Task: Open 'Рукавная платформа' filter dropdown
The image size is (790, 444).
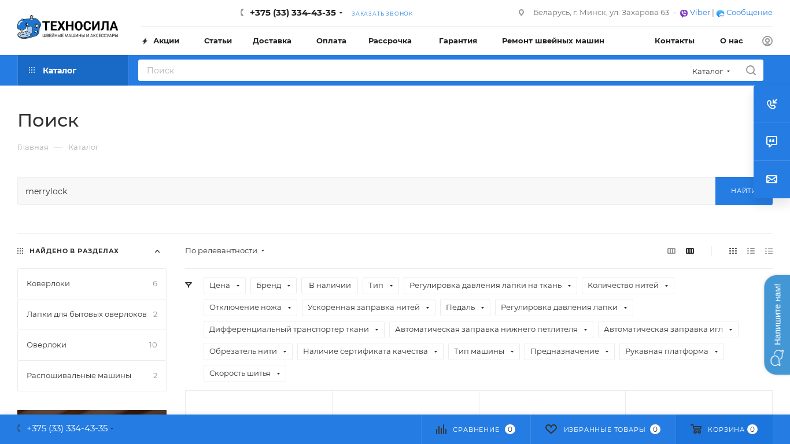Action: point(671,351)
